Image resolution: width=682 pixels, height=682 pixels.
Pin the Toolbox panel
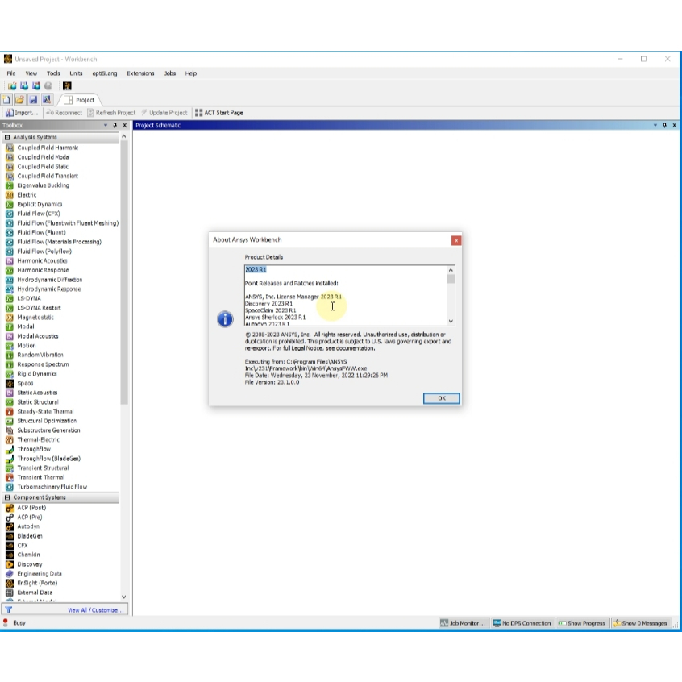pos(114,125)
